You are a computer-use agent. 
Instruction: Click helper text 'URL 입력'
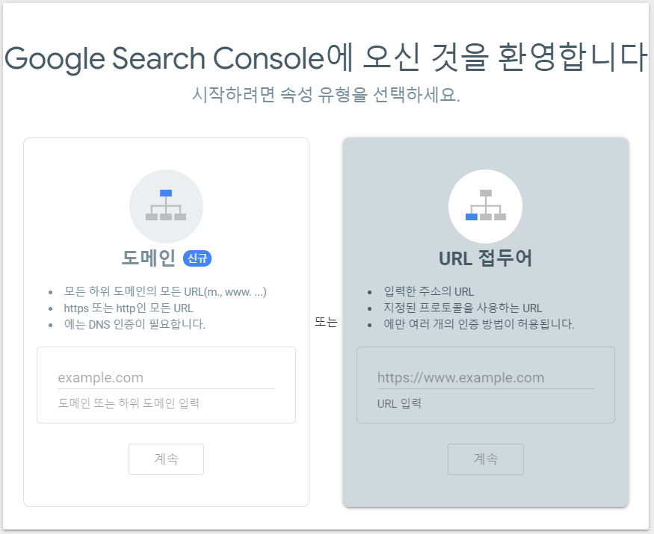(399, 403)
